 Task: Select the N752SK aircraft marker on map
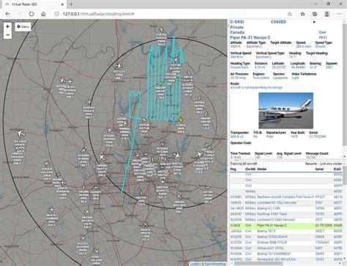(x=109, y=130)
